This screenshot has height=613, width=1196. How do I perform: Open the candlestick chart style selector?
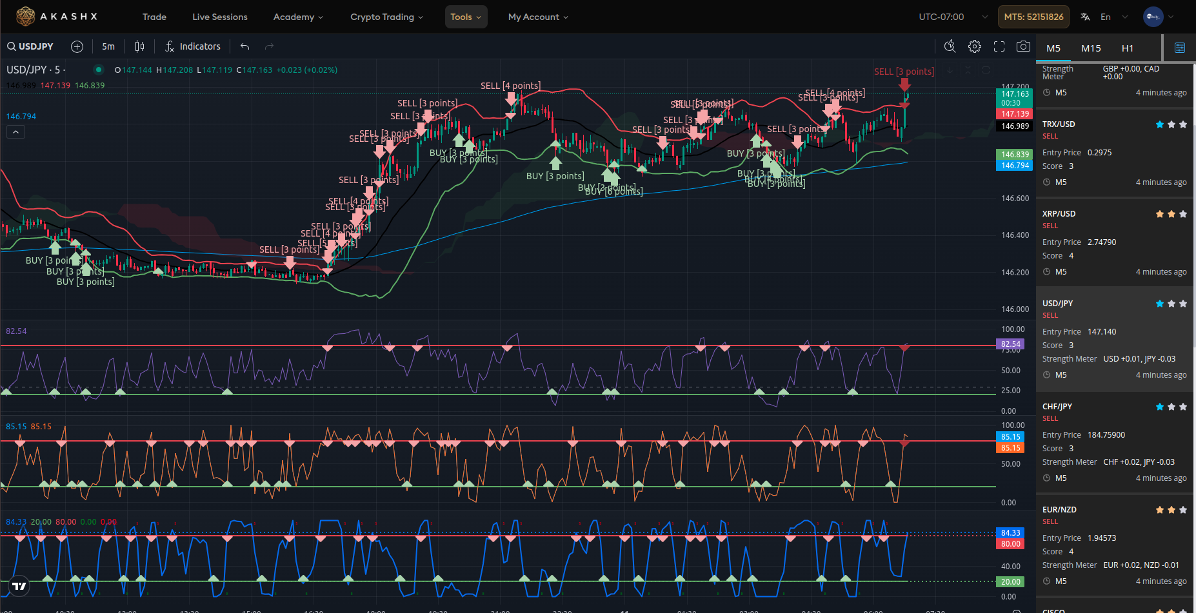click(x=139, y=46)
